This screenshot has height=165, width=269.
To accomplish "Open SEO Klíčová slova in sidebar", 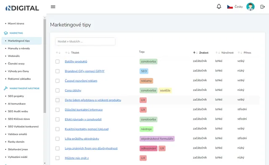I will coord(18,119).
